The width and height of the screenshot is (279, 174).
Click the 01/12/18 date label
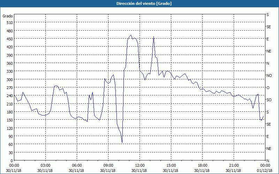265,171
